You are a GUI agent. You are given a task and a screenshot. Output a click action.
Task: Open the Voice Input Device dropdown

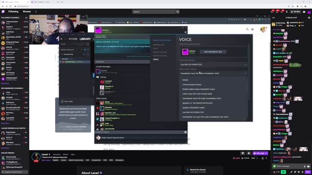click(x=214, y=65)
